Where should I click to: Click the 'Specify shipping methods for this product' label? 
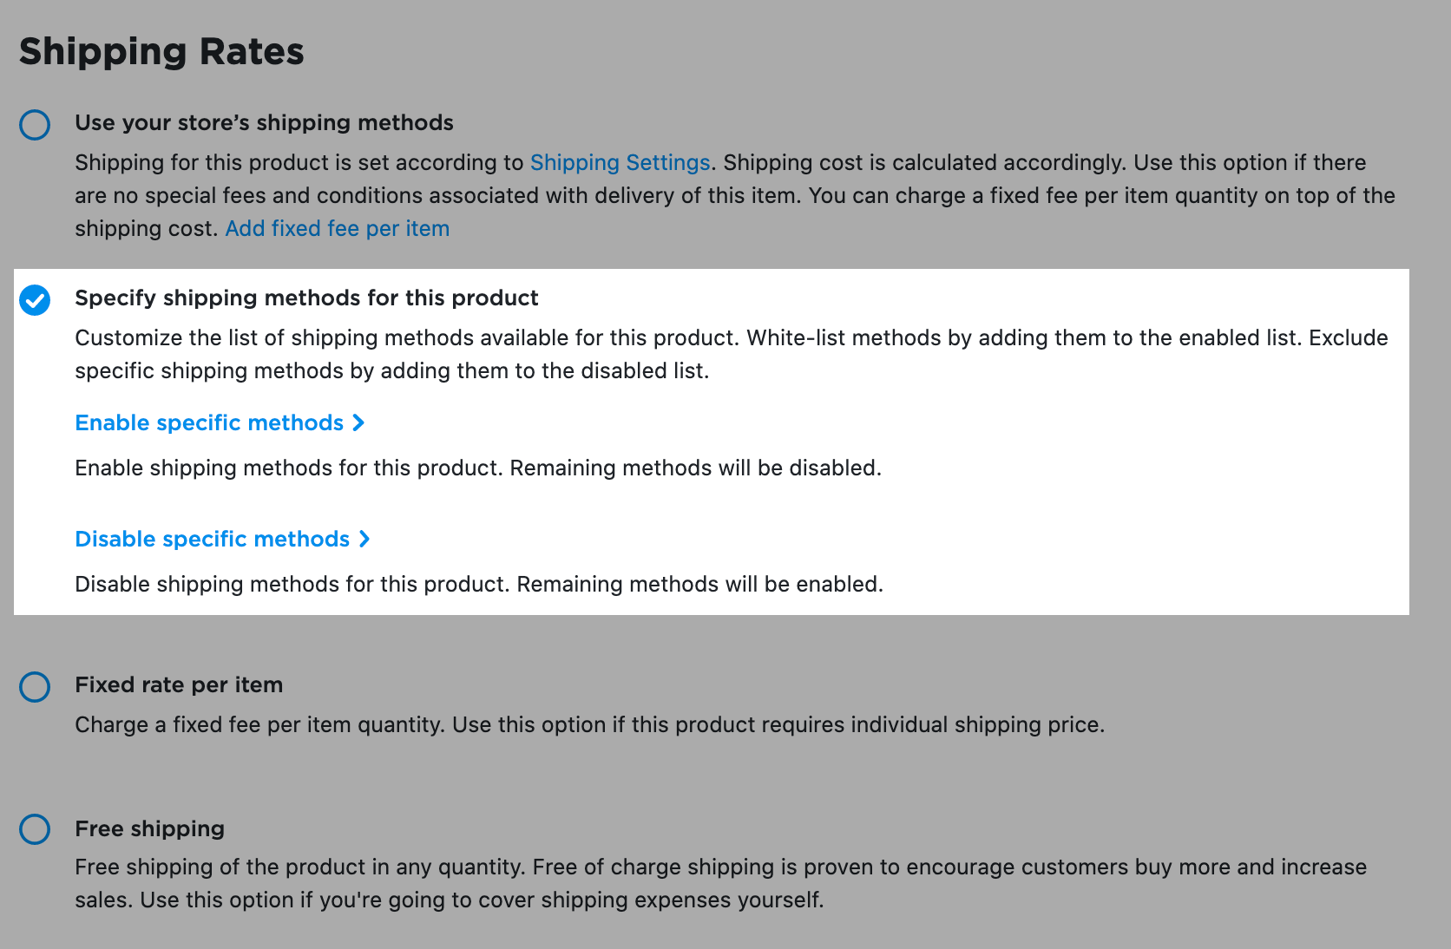[306, 298]
